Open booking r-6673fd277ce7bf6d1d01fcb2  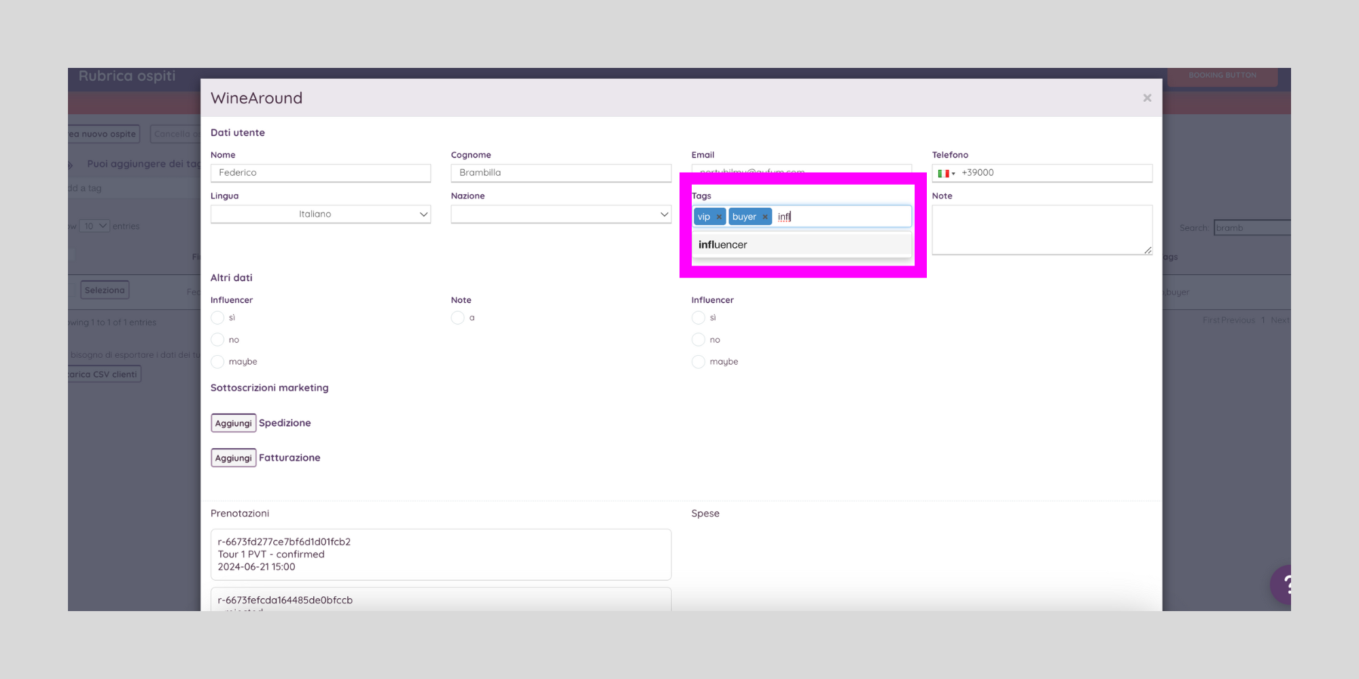pos(441,555)
